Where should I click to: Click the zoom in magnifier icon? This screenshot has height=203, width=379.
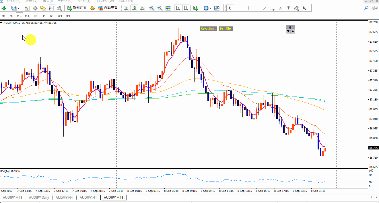(152, 8)
